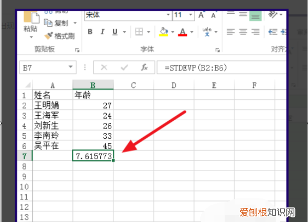Expand the font color dropdown arrow
This screenshot has height=222, width=308.
pyautogui.click(x=192, y=32)
